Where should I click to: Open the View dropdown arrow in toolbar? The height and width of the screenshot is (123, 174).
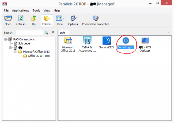63,18
